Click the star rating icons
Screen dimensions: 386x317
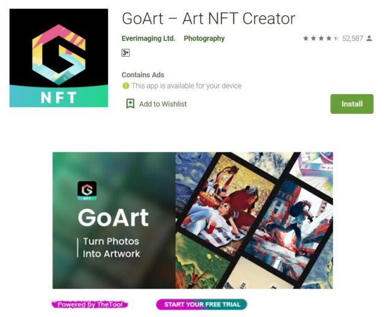coord(321,39)
